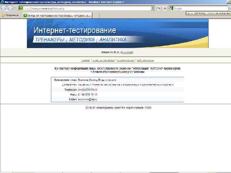Viewport: 231px width, 173px height.
Task: Click the e-mail address ending @list.ru
Action: (x=88, y=99)
